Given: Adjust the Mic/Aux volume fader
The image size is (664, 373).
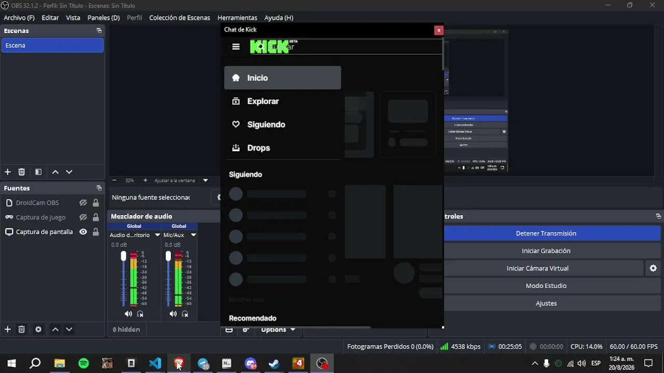Looking at the screenshot, I should [x=168, y=256].
